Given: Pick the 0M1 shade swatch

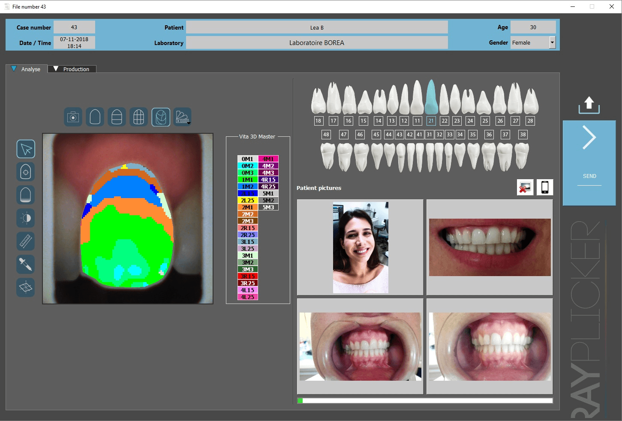Looking at the screenshot, I should tap(247, 159).
